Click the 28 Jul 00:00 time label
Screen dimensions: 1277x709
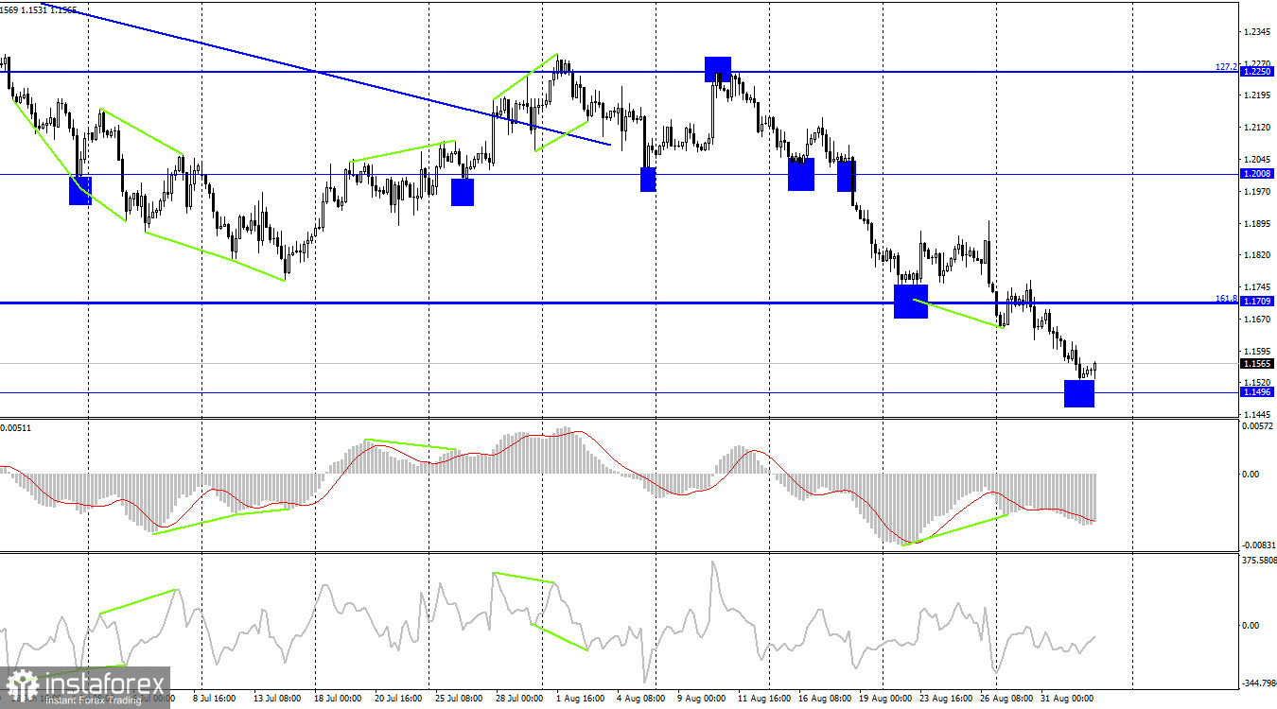coord(519,699)
